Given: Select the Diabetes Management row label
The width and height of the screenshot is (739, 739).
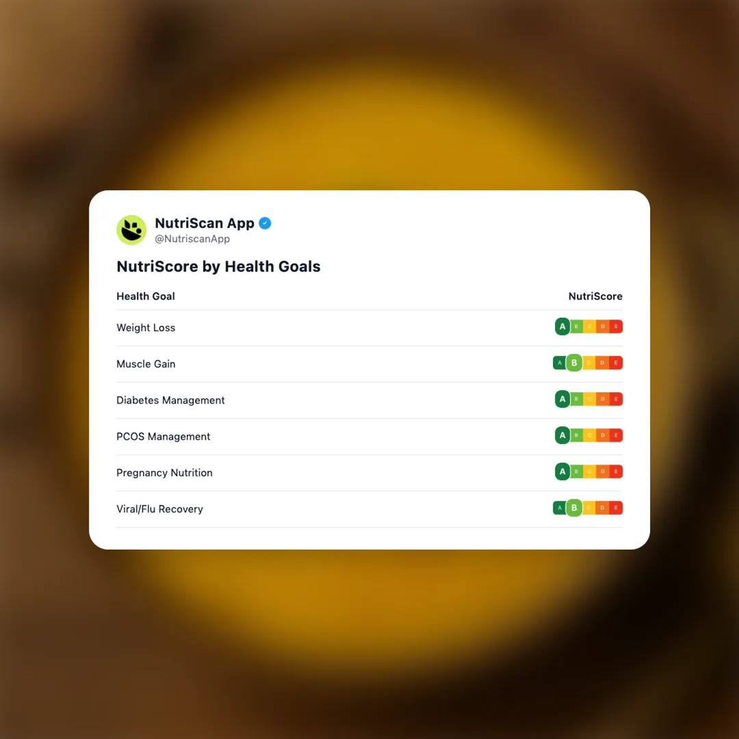Looking at the screenshot, I should coord(170,400).
